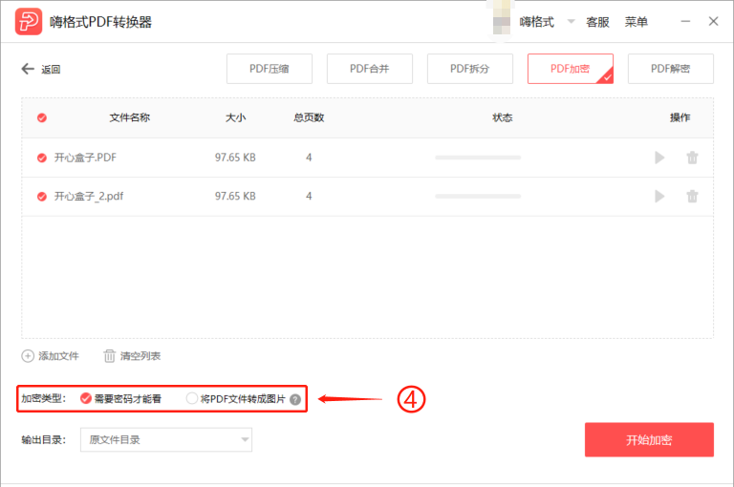
Task: Click the progress bar for 开心盒子.PDF
Action: coord(478,158)
